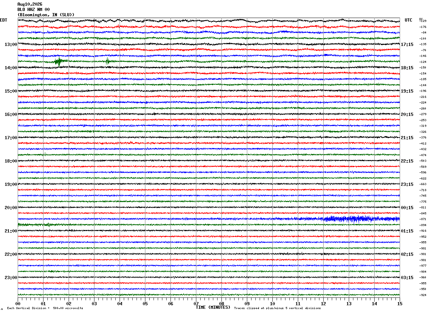Viewport: 428px width, 313px height.
Task: Click the "15" minute tick label
Action: (x=400, y=303)
